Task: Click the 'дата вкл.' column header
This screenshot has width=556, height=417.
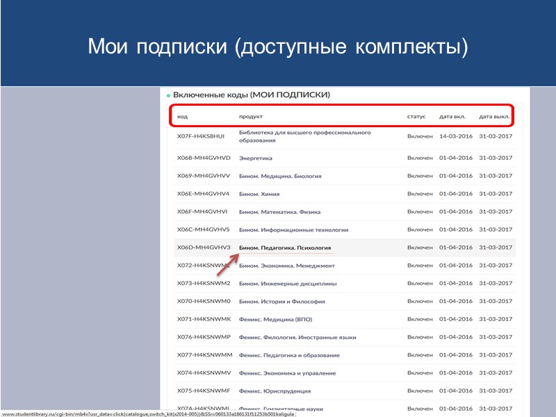Action: pos(452,116)
